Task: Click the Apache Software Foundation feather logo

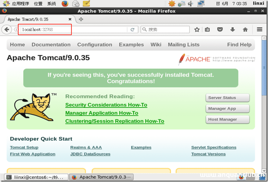Action: tap(216, 59)
